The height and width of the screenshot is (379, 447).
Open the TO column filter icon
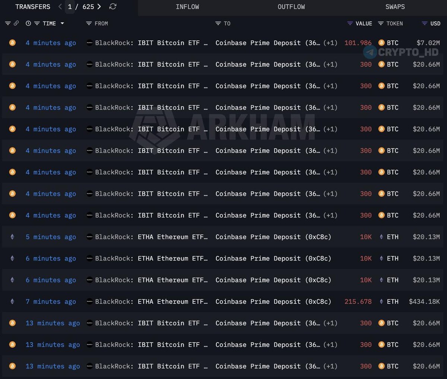(x=218, y=23)
